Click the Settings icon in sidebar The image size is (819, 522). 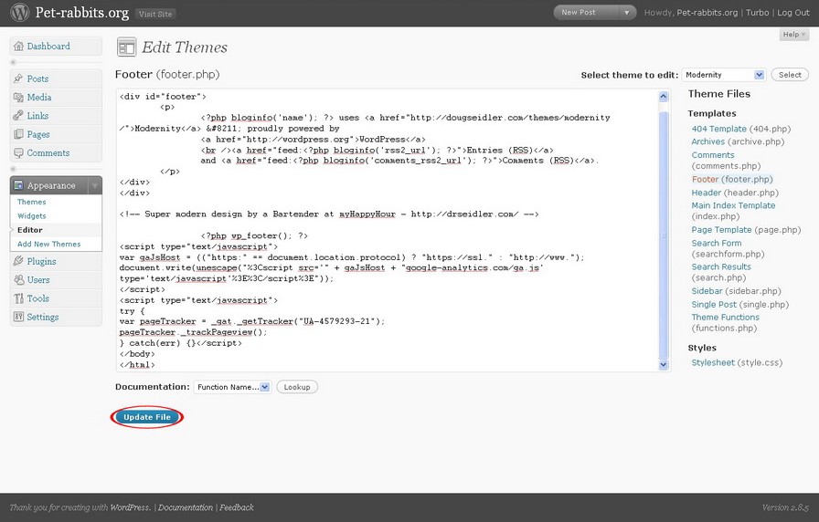[18, 317]
